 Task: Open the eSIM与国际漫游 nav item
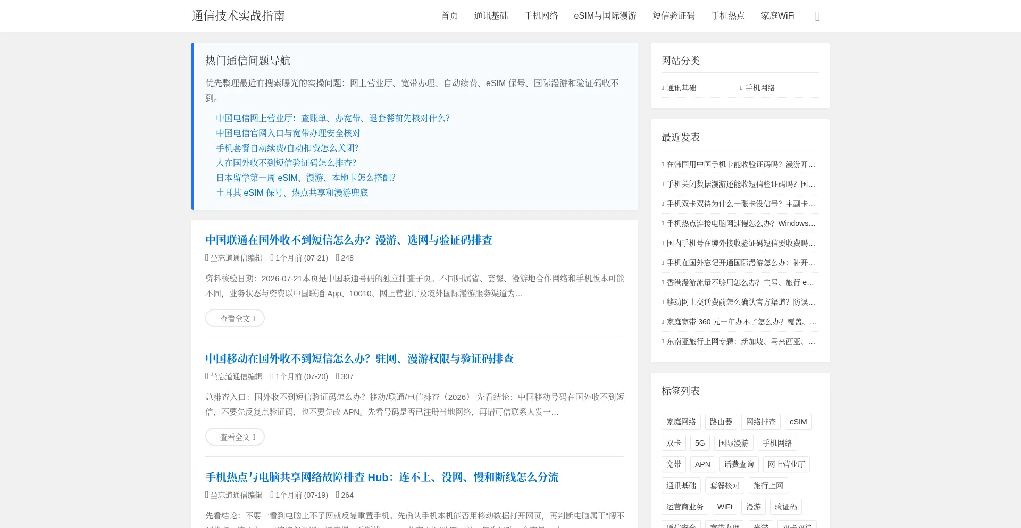click(605, 16)
